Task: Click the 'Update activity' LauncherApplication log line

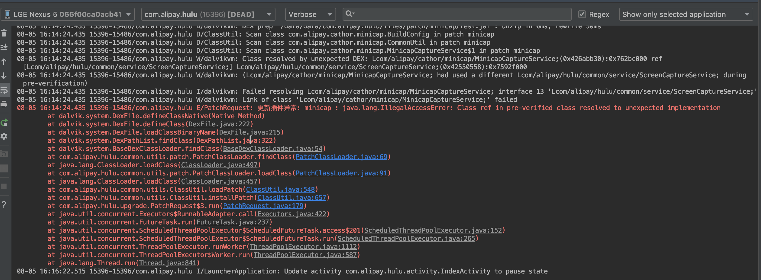Action: click(x=282, y=271)
